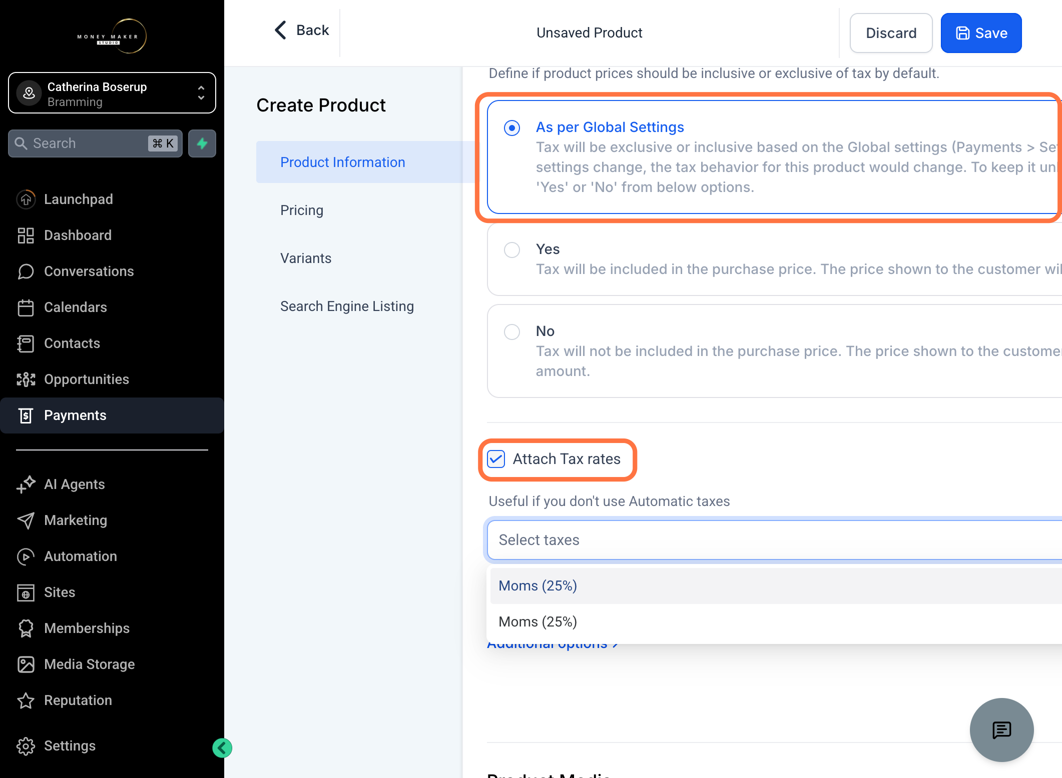Choose first Moms (25%) option
The height and width of the screenshot is (778, 1062).
pyautogui.click(x=775, y=585)
